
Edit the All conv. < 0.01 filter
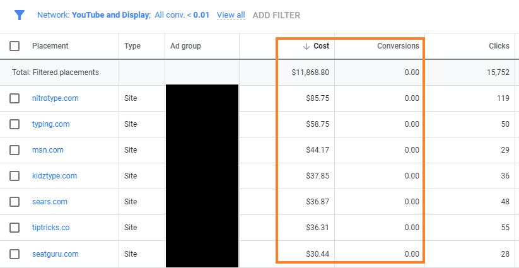182,15
